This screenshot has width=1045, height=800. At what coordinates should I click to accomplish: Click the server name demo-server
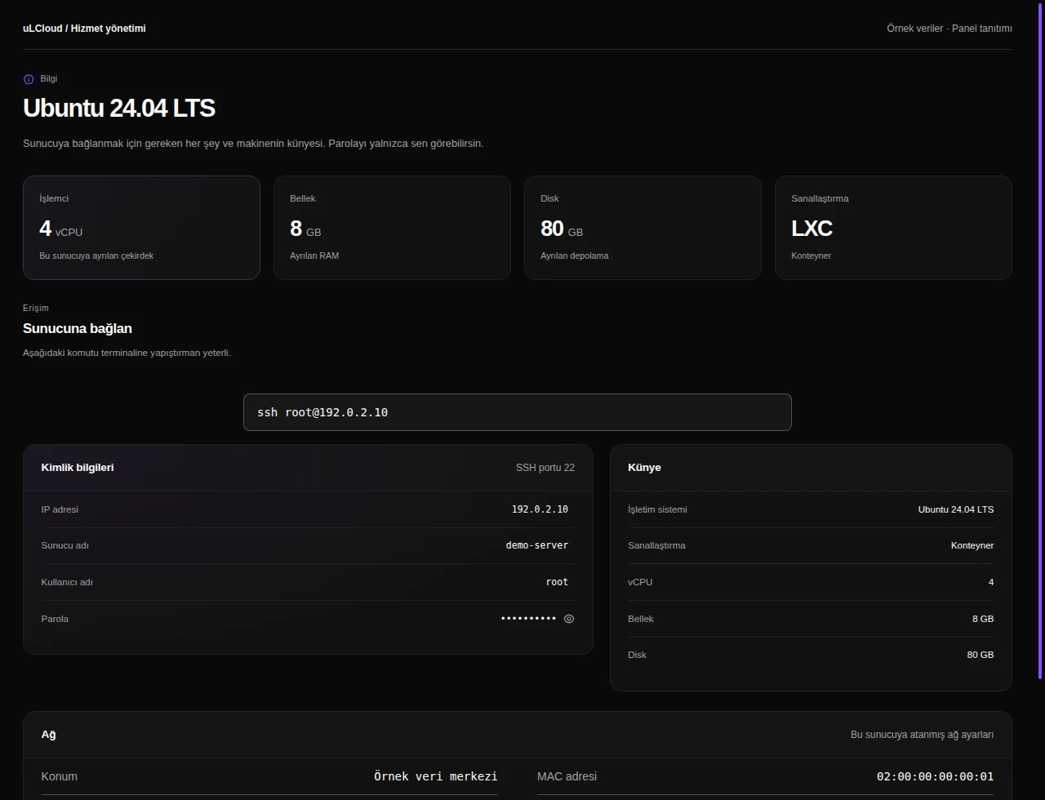(x=537, y=545)
